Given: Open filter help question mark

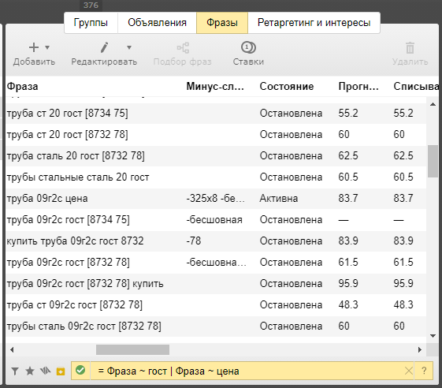Looking at the screenshot, I should [424, 371].
